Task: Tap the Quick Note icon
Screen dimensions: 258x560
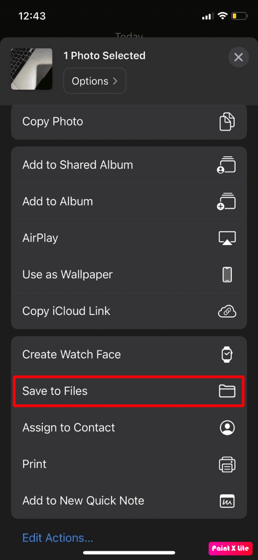Action: (x=227, y=501)
